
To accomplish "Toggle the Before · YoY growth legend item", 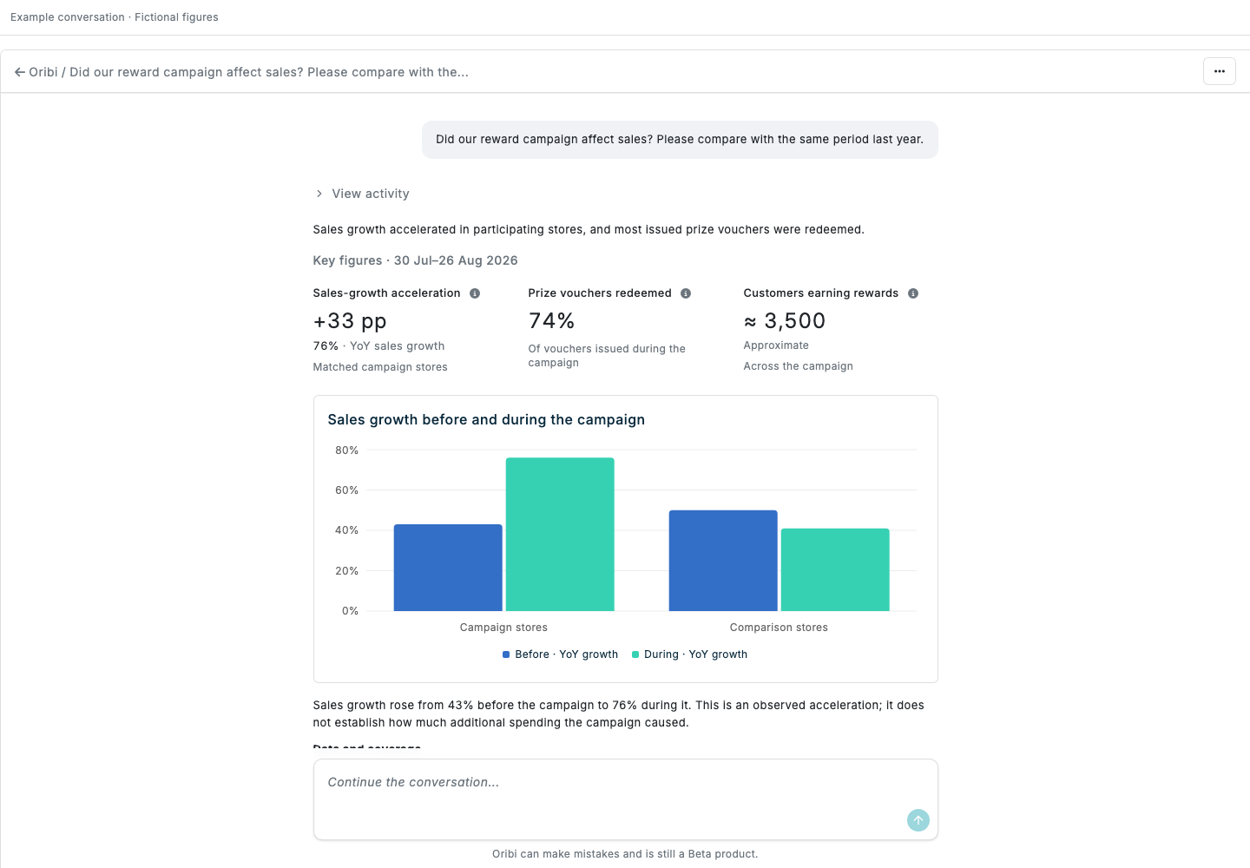I will click(x=560, y=654).
